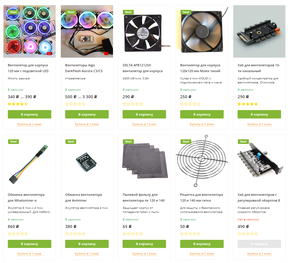Image resolution: width=288 pixels, height=263 pixels.
Task: Add DELTA AFB1212SH fan to cart
Action: 144,114
